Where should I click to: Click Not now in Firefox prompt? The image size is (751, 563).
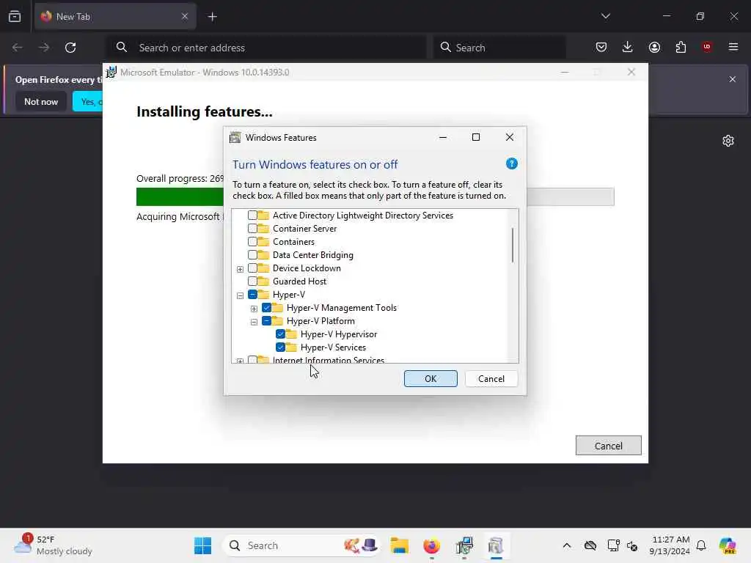[x=41, y=101]
